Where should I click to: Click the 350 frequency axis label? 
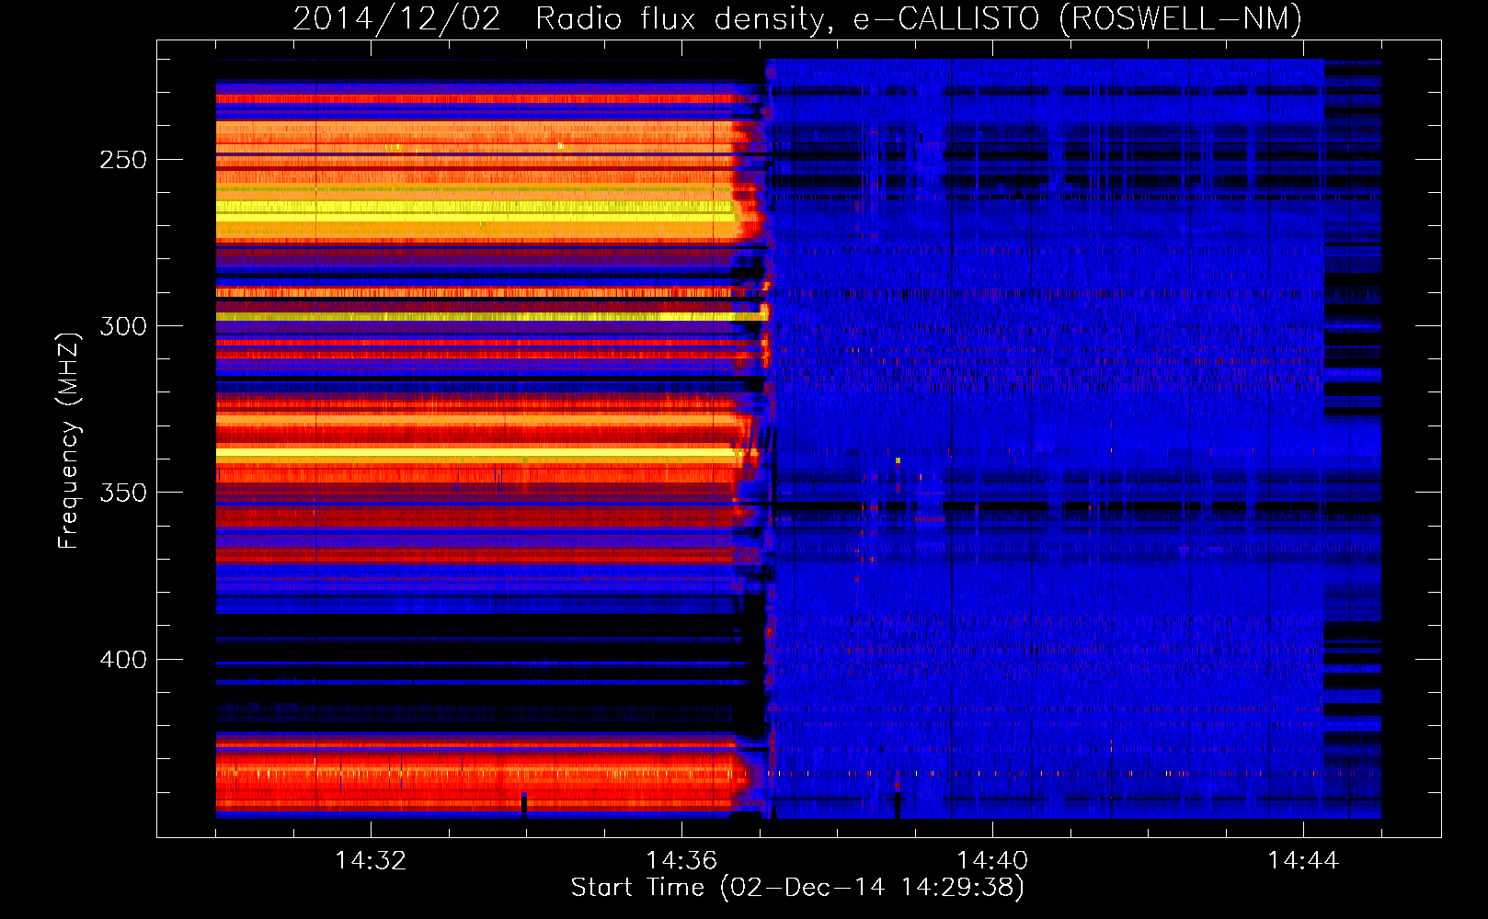[123, 493]
